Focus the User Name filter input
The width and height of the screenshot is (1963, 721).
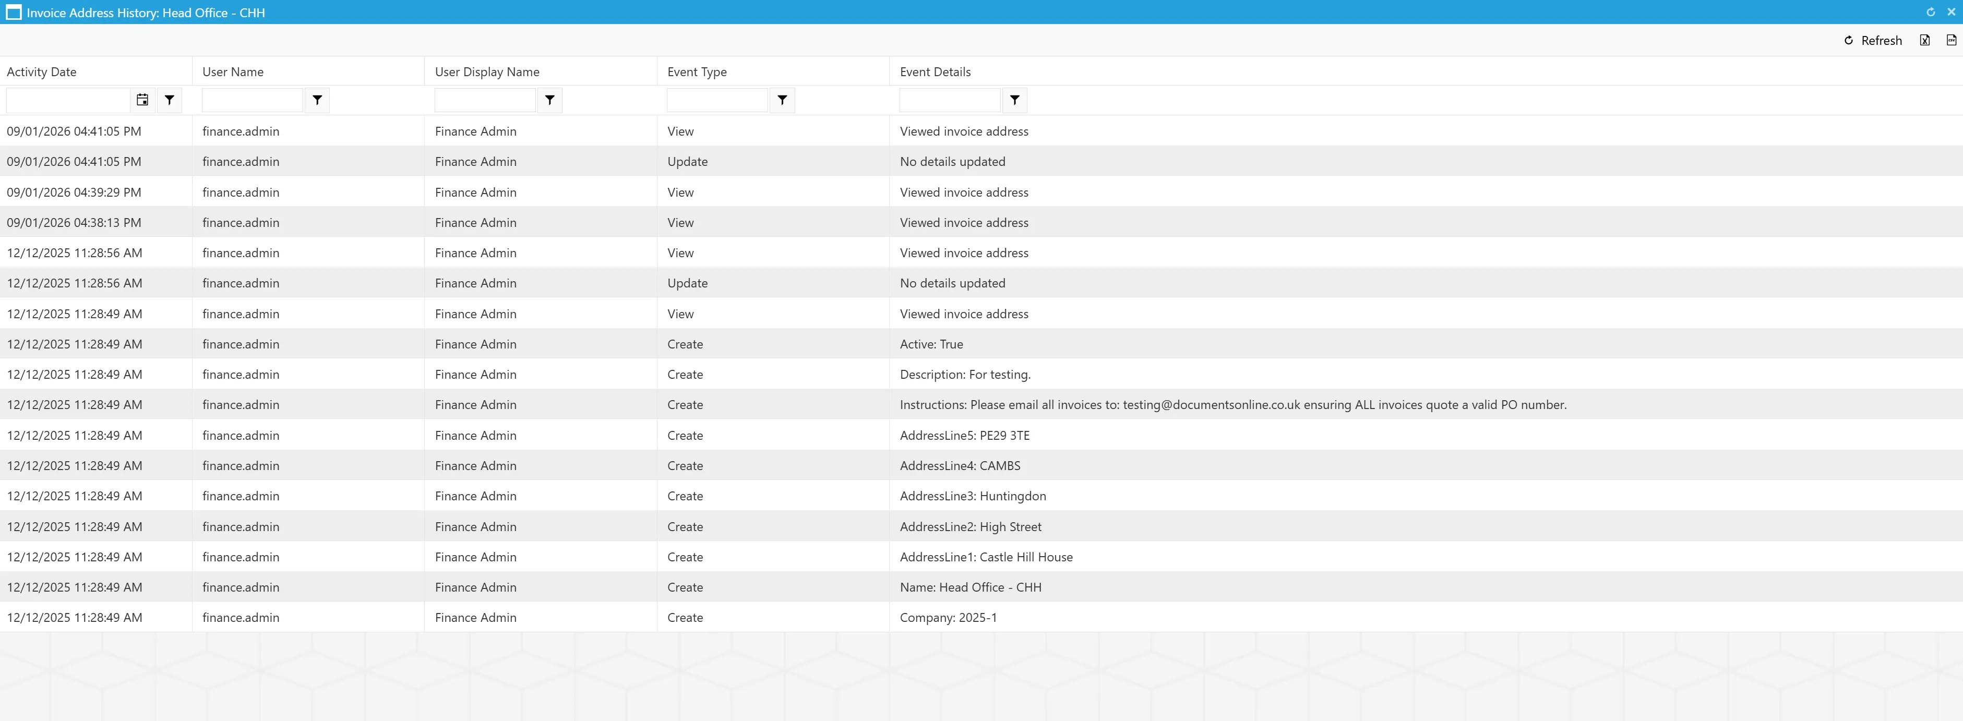point(252,100)
